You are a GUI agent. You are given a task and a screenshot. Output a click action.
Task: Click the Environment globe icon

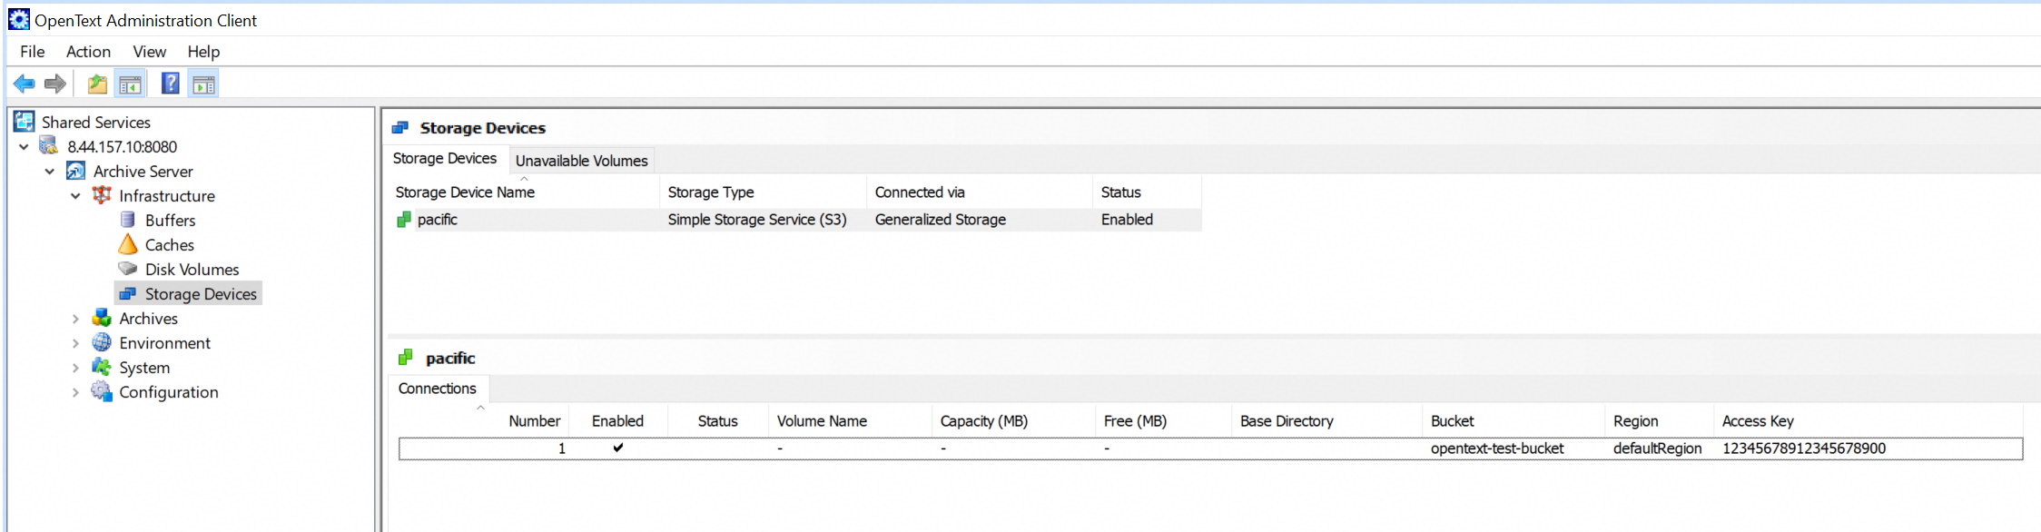click(x=102, y=342)
